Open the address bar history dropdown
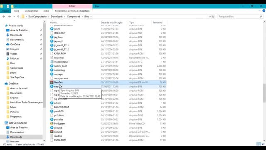266x150 pixels. [x=209, y=17]
